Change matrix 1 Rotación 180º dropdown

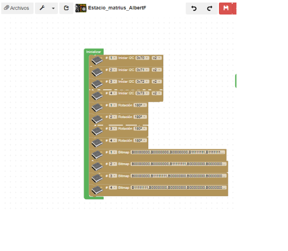coord(140,105)
